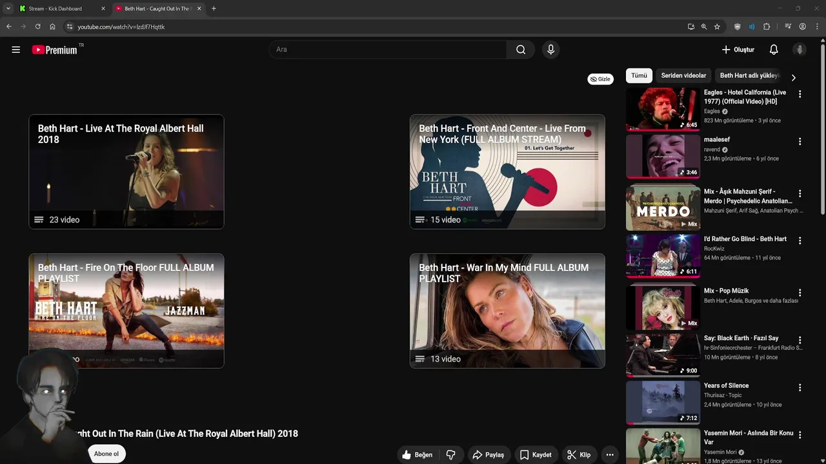Select the Beth Hart adlı yükleyen chip
The width and height of the screenshot is (826, 464).
coord(750,75)
